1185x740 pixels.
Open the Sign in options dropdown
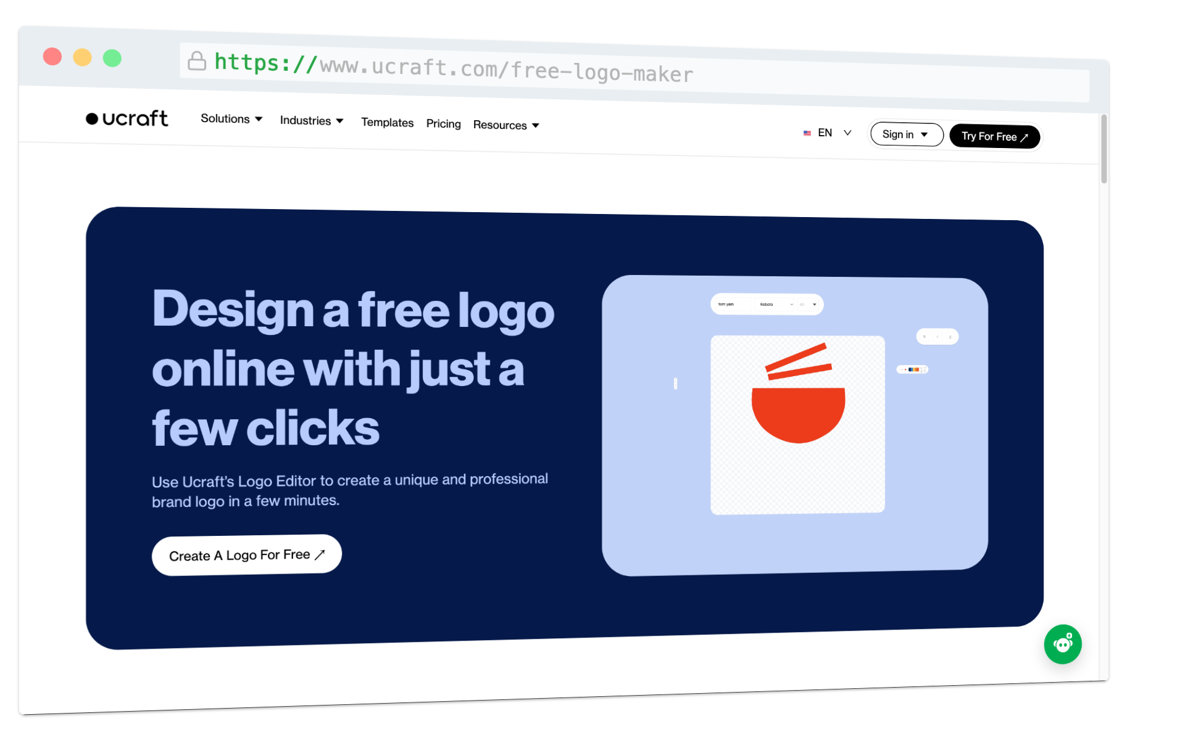click(x=906, y=133)
